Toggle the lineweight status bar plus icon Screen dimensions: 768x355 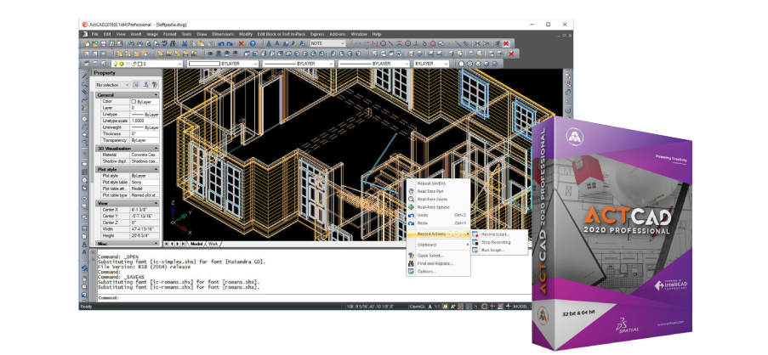[x=509, y=307]
